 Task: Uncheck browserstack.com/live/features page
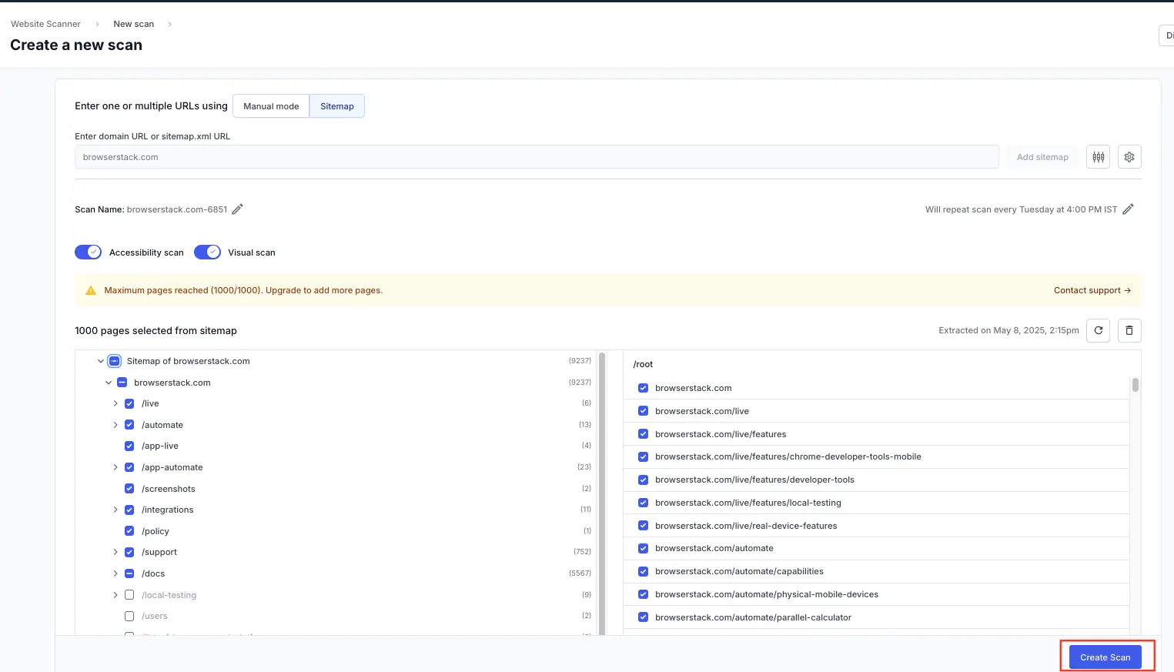[x=643, y=434]
